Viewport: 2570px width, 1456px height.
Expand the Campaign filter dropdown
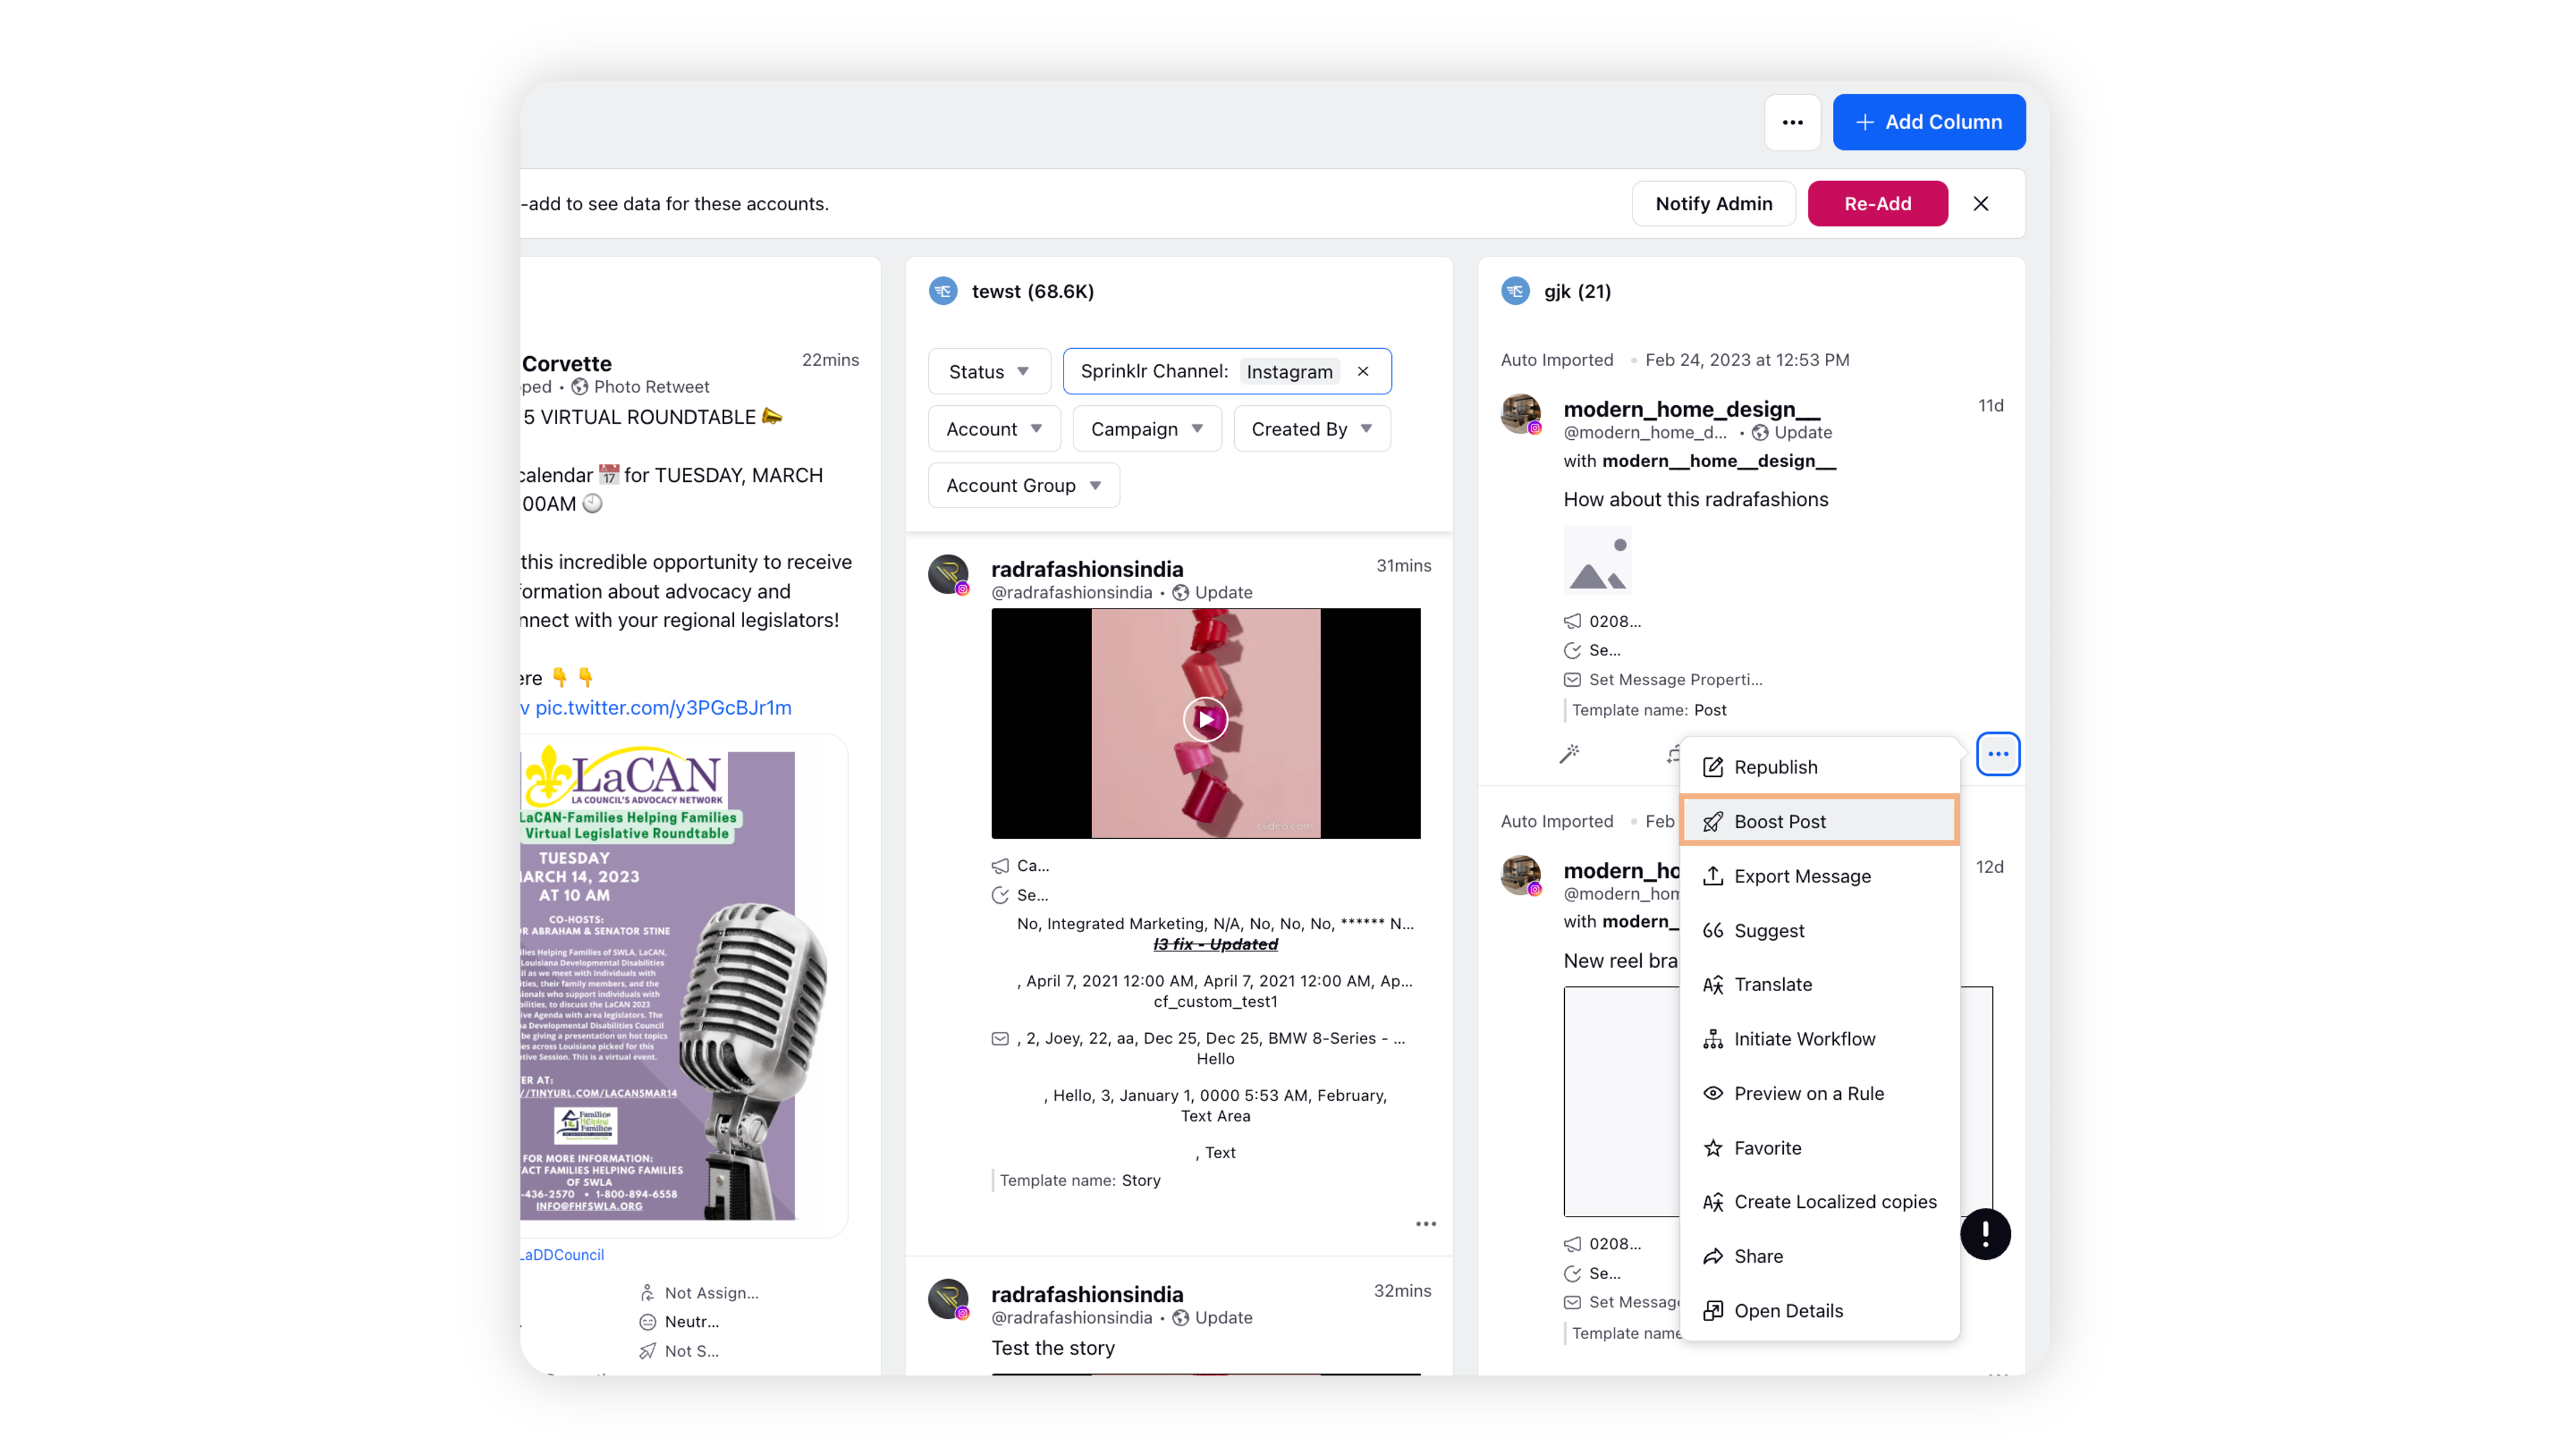1146,428
